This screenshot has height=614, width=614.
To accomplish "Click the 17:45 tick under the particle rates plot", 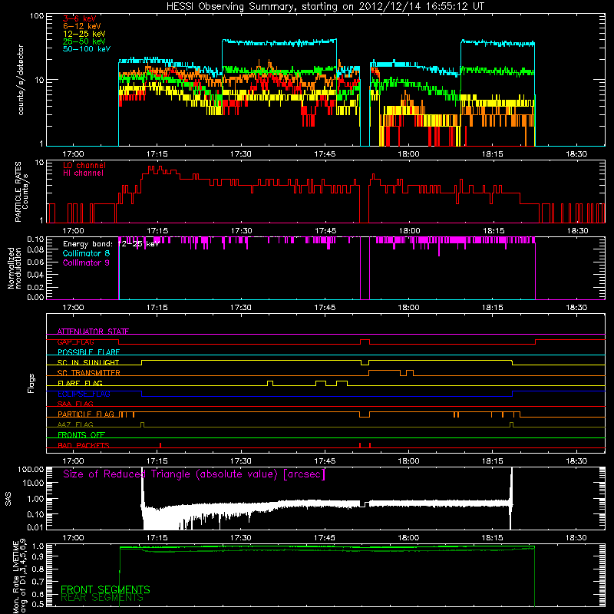I will pyautogui.click(x=325, y=231).
